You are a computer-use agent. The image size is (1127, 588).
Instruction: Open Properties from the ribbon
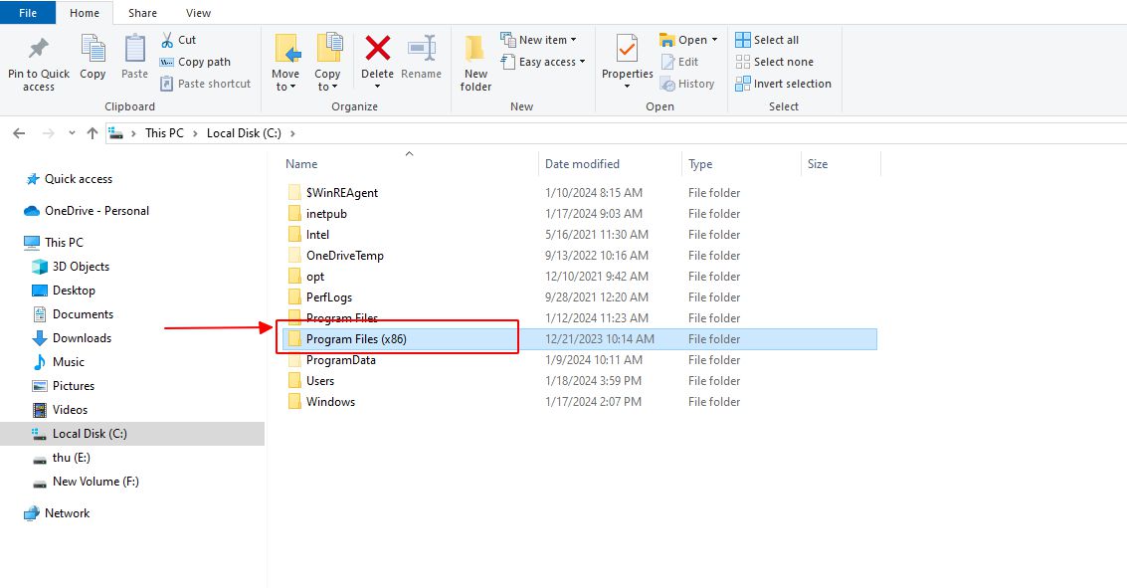626,62
